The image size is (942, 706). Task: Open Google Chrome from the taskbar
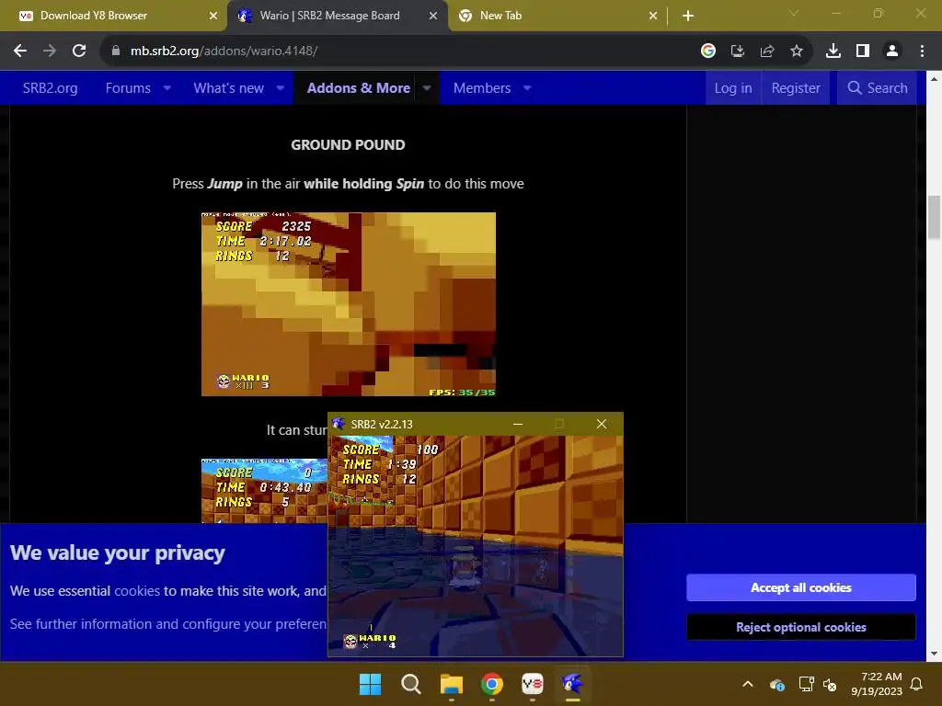point(492,684)
